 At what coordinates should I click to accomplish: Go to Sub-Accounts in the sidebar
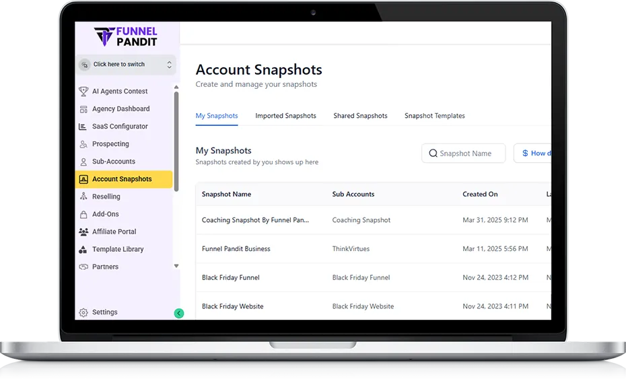point(114,162)
